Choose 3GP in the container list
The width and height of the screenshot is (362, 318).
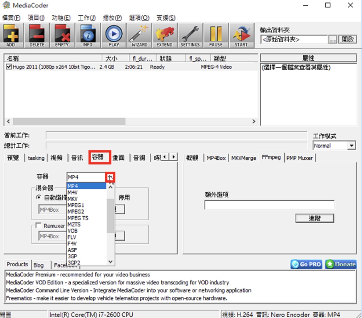pos(86,256)
